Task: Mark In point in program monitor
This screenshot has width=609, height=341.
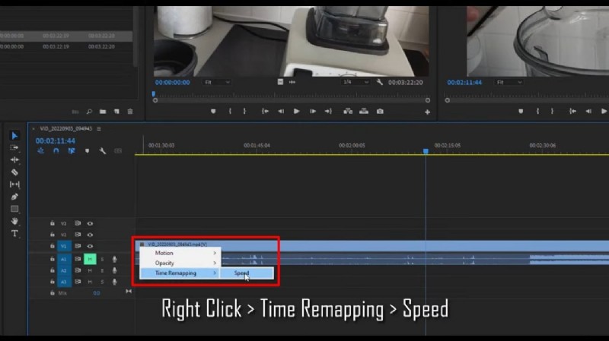Action: pyautogui.click(x=537, y=112)
